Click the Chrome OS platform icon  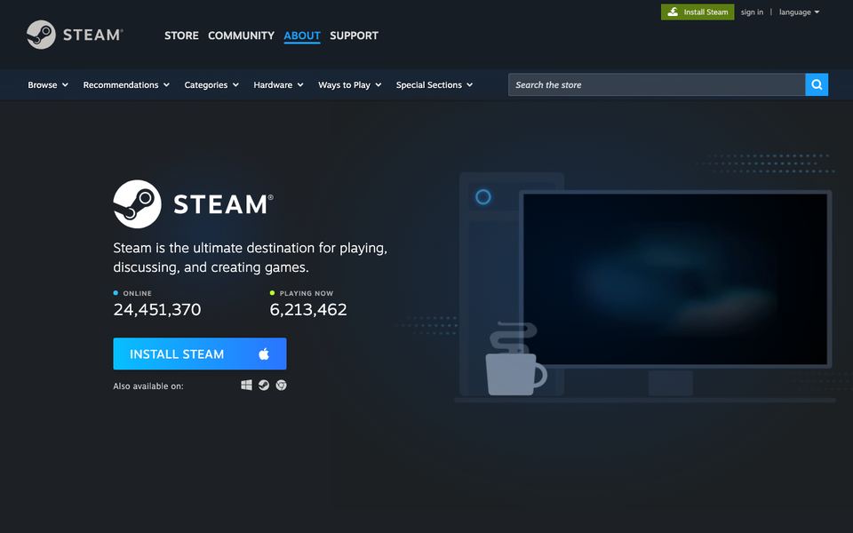point(282,385)
